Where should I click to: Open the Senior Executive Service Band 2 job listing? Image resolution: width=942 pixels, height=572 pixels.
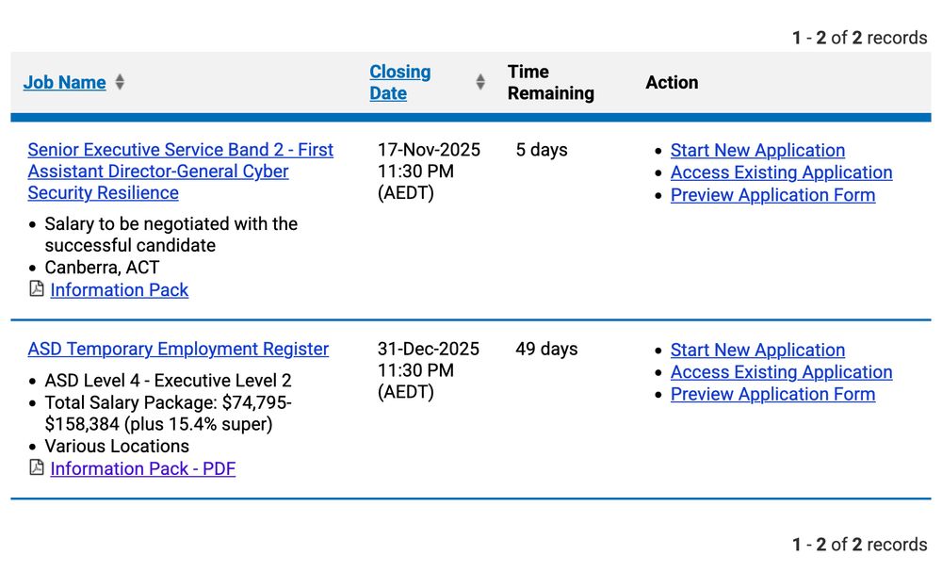(x=179, y=171)
